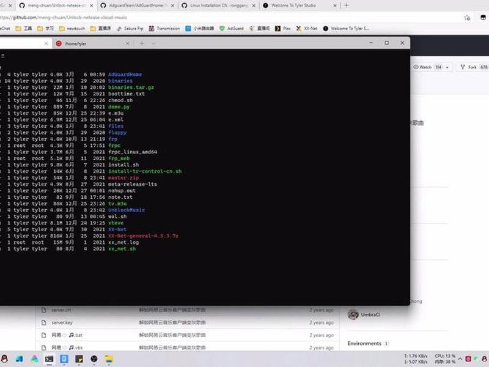
Task: Click meta-release-lts in the terminal listing
Action: [133, 184]
